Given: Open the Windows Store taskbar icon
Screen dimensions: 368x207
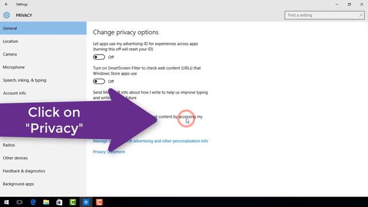Looking at the screenshot, I should click(59, 202).
